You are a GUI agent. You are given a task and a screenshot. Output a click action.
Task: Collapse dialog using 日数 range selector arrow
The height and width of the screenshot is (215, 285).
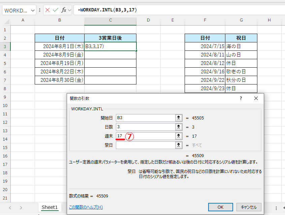pos(179,127)
